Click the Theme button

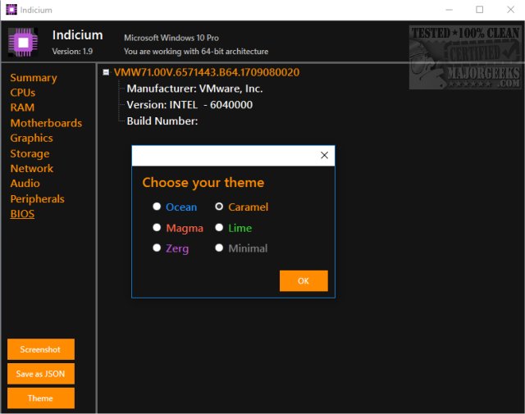pos(41,398)
